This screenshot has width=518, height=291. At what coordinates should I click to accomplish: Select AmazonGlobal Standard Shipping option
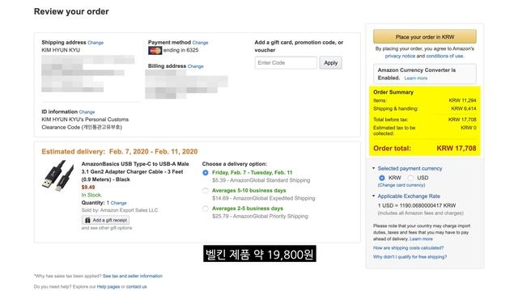point(205,172)
